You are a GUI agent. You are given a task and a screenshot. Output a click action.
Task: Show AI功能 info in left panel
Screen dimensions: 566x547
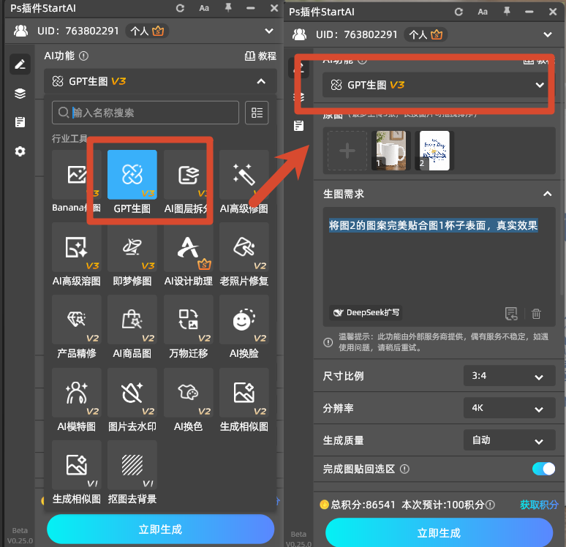point(83,56)
